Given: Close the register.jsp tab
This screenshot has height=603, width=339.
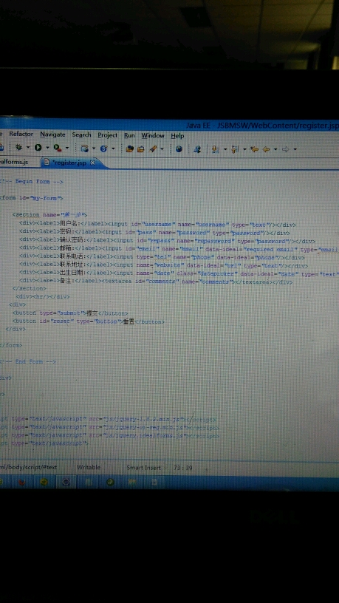Looking at the screenshot, I should 92,163.
